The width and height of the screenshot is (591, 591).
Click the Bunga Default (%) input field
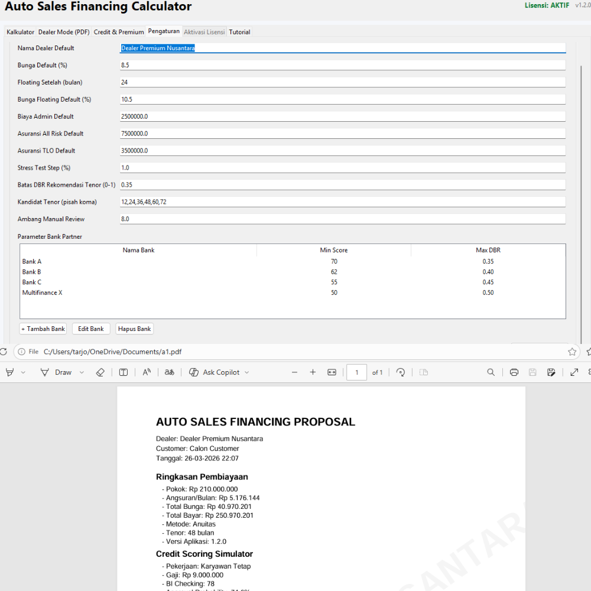342,65
